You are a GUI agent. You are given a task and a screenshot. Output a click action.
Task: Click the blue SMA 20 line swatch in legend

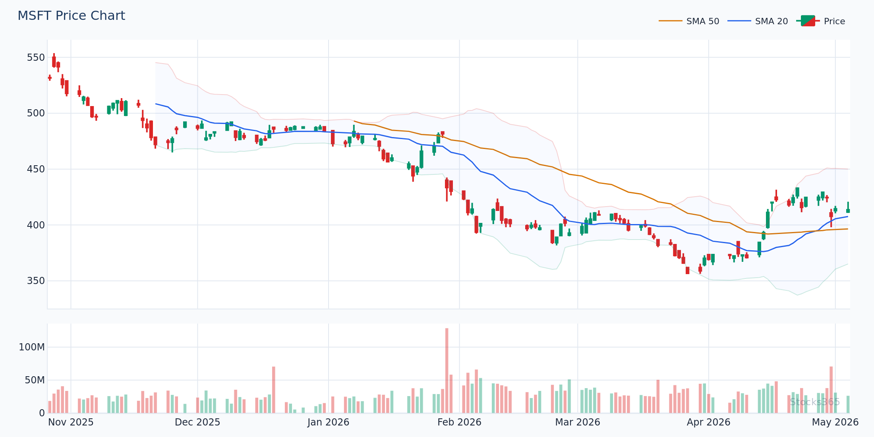coord(739,21)
